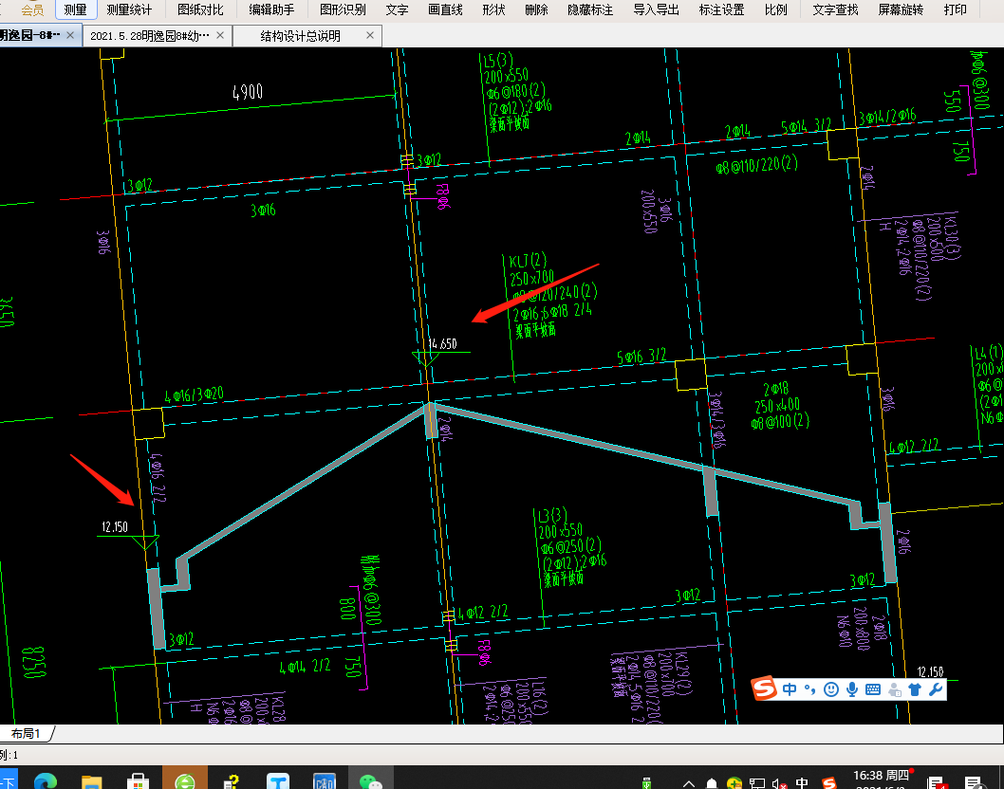Click the USB safely-remove tray icon
This screenshot has height=789, width=1004.
click(x=646, y=783)
